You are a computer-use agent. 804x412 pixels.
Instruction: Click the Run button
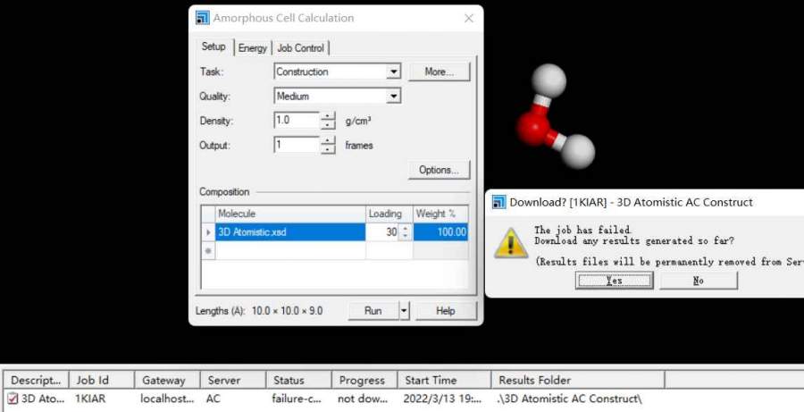coord(373,311)
